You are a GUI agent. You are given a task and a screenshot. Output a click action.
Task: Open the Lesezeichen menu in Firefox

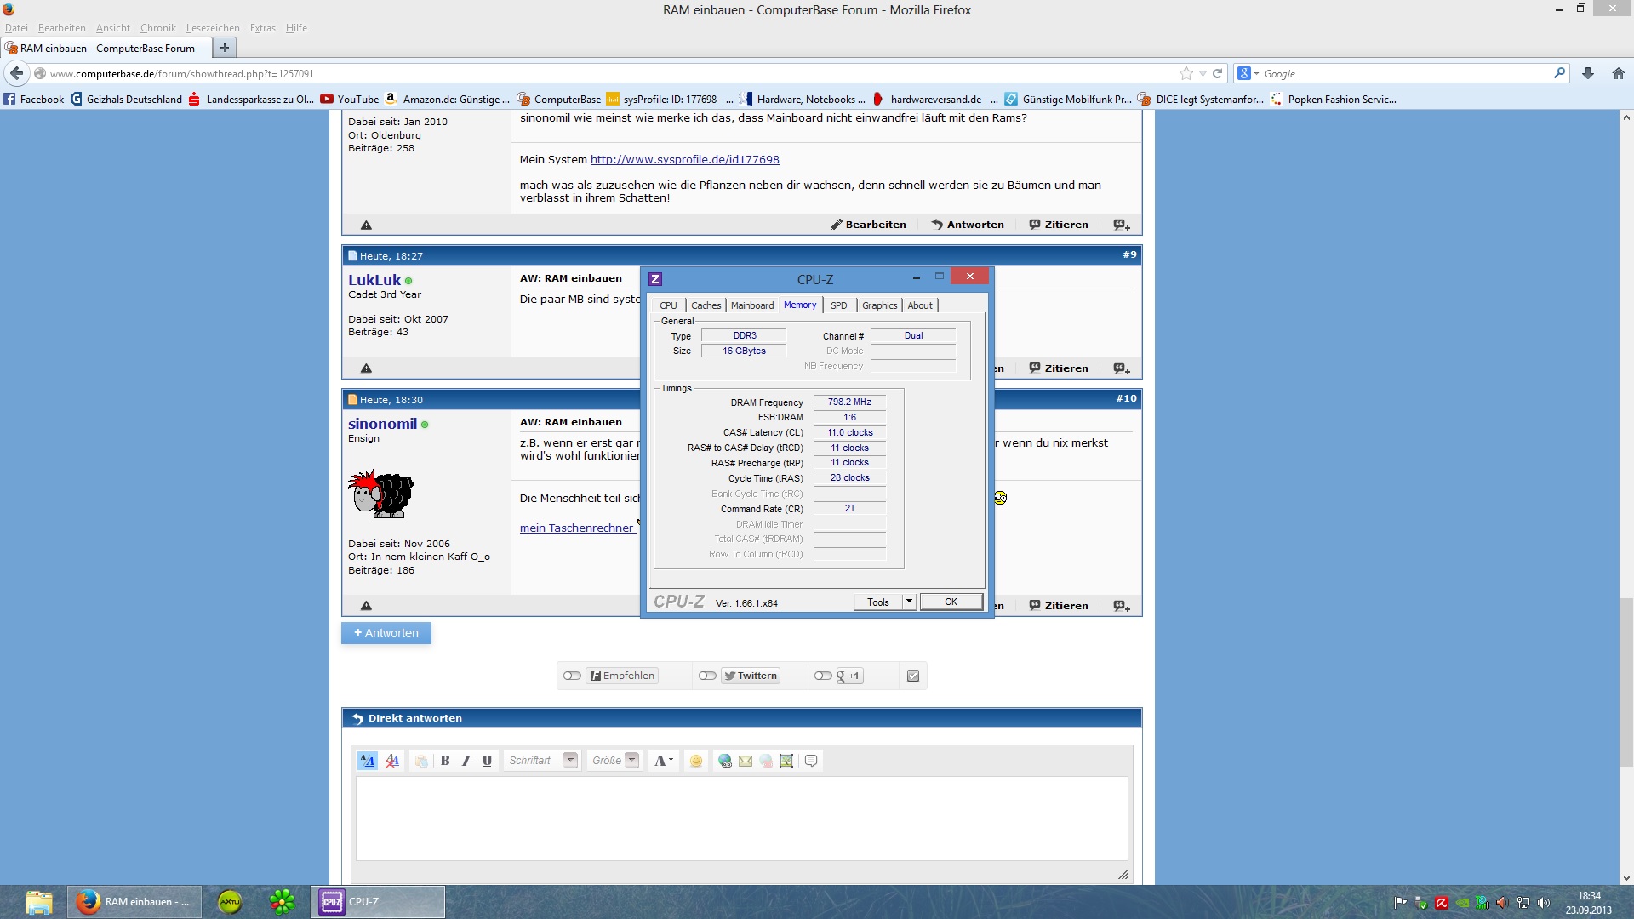coord(213,28)
